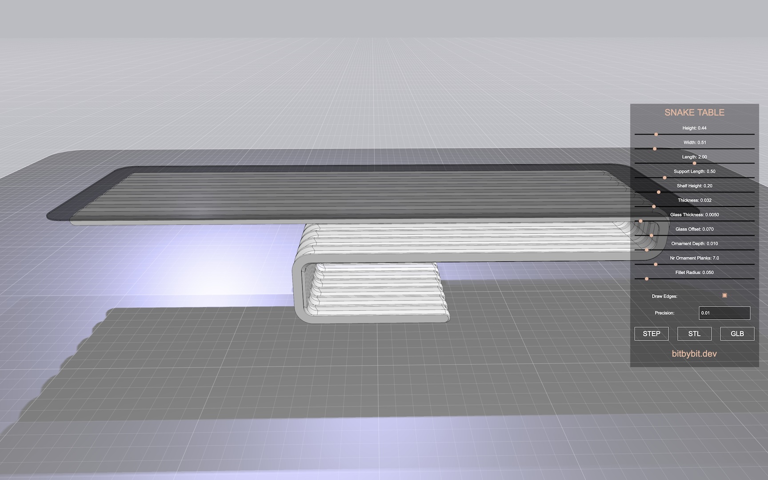This screenshot has width=768, height=480.
Task: Click the 'Nr Ornament Planks: 7.0' label
Action: pos(694,258)
